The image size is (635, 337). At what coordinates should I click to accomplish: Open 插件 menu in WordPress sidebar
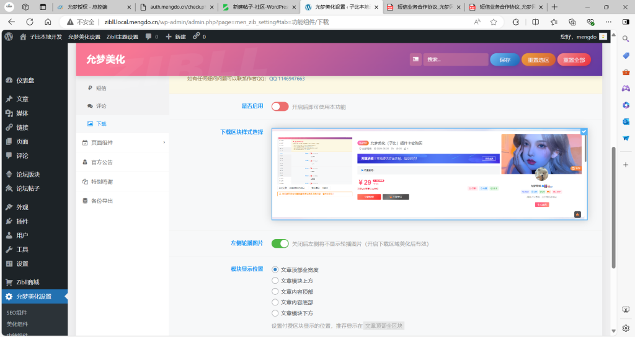pos(22,221)
